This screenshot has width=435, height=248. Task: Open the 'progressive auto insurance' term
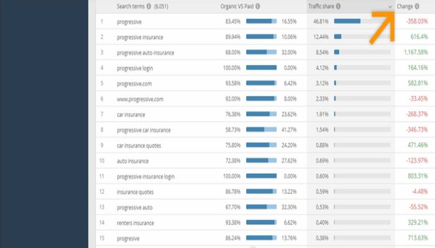point(145,53)
